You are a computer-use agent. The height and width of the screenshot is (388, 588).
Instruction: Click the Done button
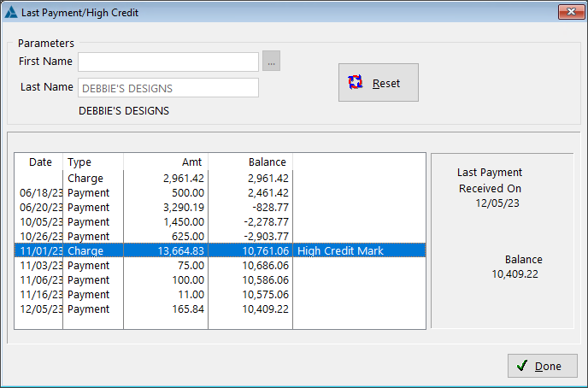(542, 366)
